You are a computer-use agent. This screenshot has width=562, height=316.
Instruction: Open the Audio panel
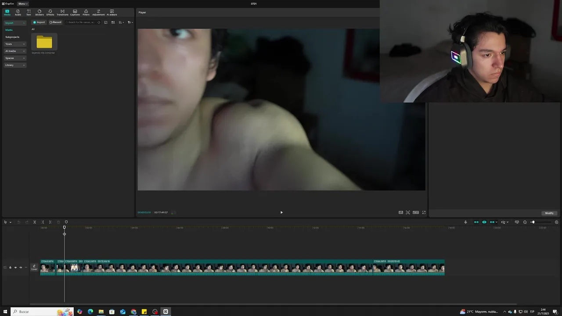pos(18,12)
